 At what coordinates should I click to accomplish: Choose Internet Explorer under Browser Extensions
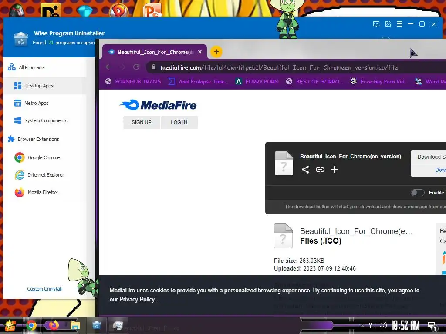(x=45, y=175)
